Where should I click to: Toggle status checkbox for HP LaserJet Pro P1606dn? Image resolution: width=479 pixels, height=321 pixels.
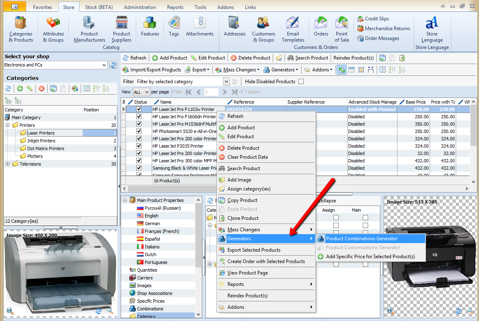pyautogui.click(x=139, y=117)
